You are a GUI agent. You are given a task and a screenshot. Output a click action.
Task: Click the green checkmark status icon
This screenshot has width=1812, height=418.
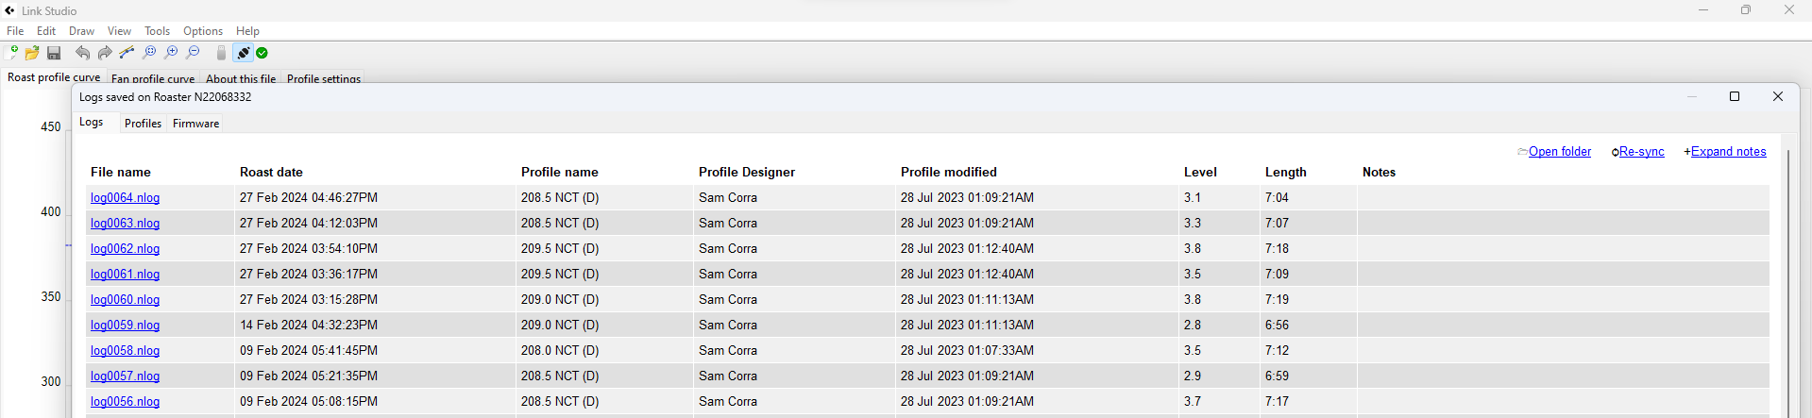(x=262, y=53)
